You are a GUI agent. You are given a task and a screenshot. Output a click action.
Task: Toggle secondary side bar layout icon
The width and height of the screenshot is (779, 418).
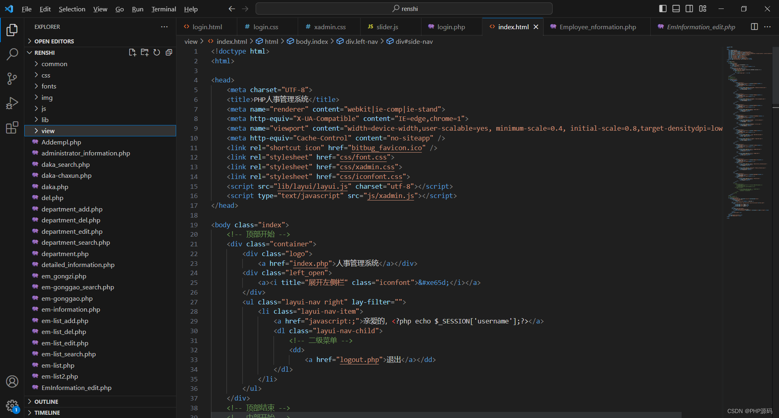(x=689, y=9)
